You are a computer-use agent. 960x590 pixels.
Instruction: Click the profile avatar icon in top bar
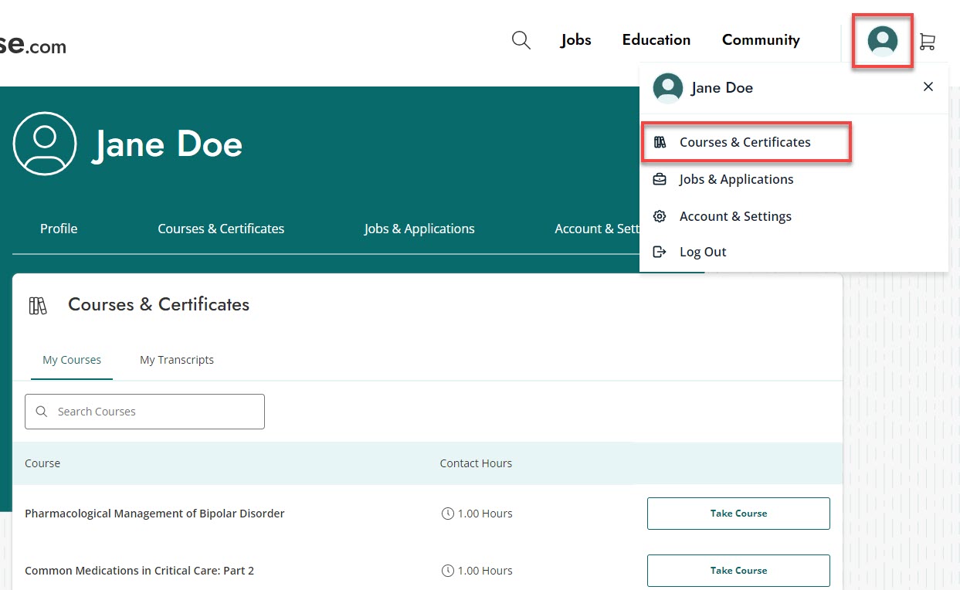click(882, 42)
